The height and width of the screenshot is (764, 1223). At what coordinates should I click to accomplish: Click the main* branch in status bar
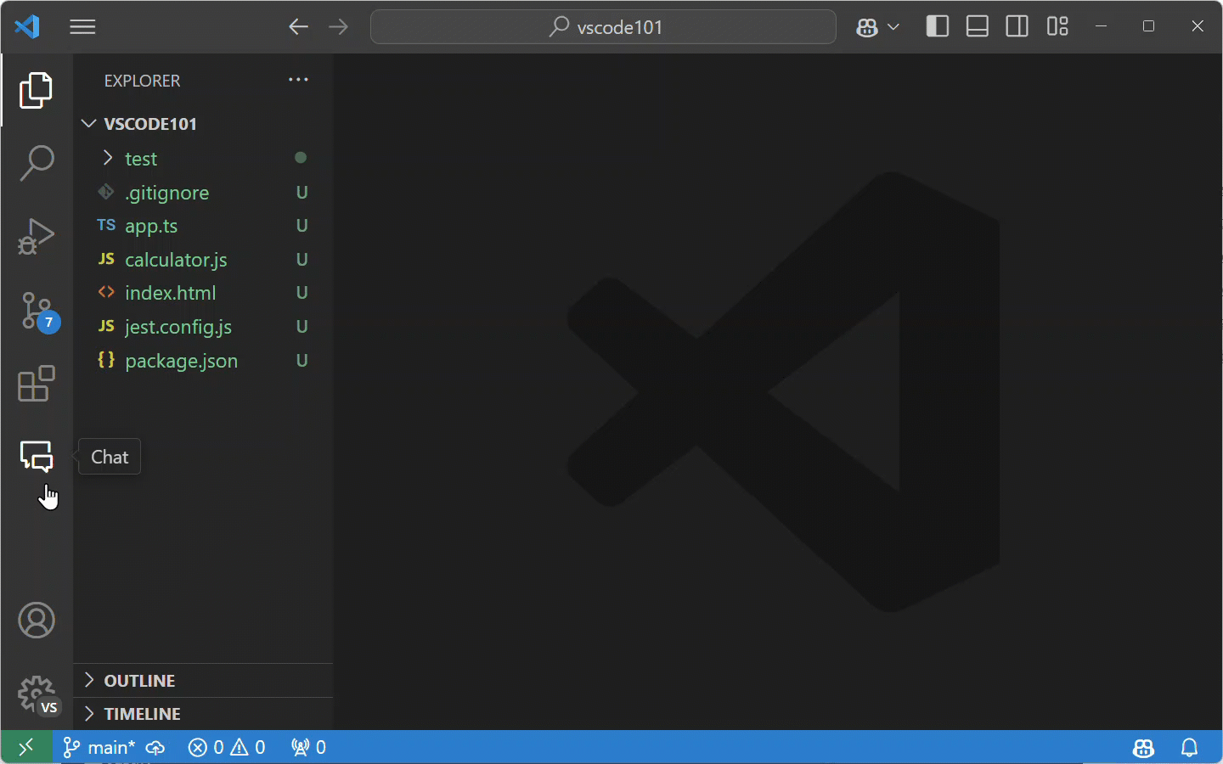pyautogui.click(x=100, y=747)
